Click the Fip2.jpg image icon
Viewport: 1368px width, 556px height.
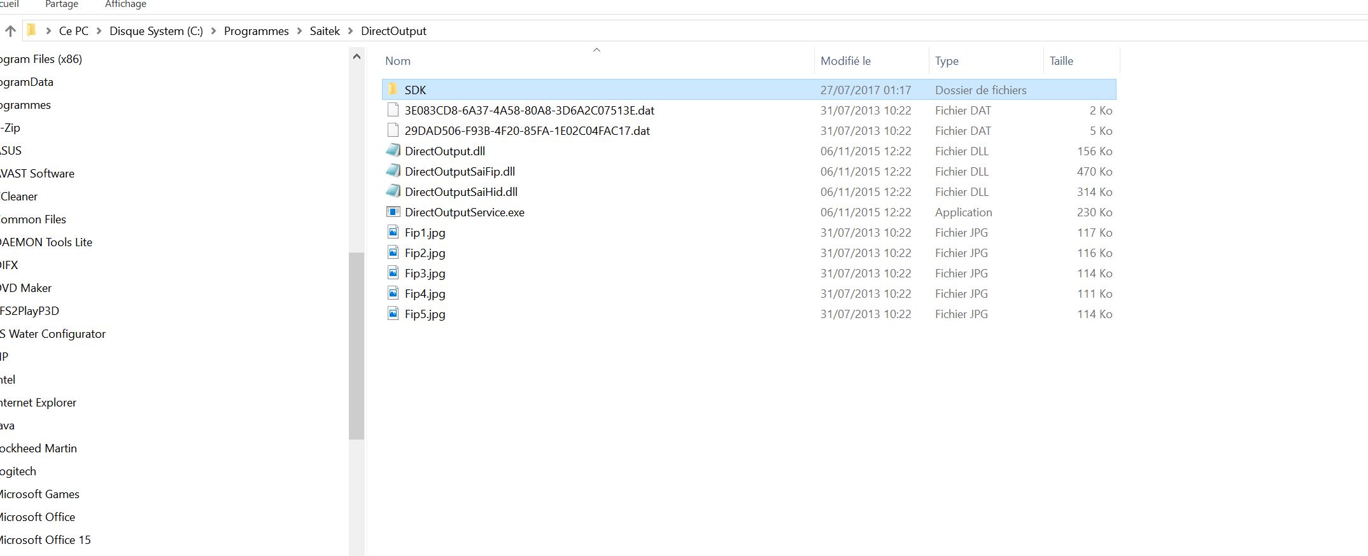393,252
